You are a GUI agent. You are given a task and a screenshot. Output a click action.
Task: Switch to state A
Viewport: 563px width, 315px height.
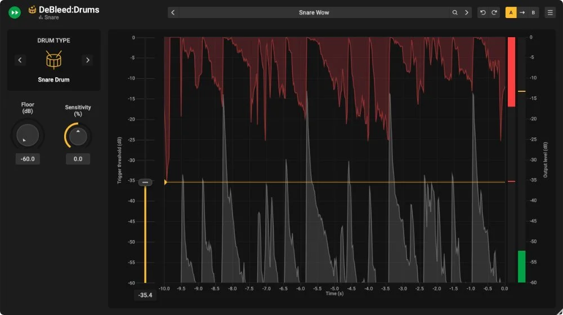coord(511,12)
